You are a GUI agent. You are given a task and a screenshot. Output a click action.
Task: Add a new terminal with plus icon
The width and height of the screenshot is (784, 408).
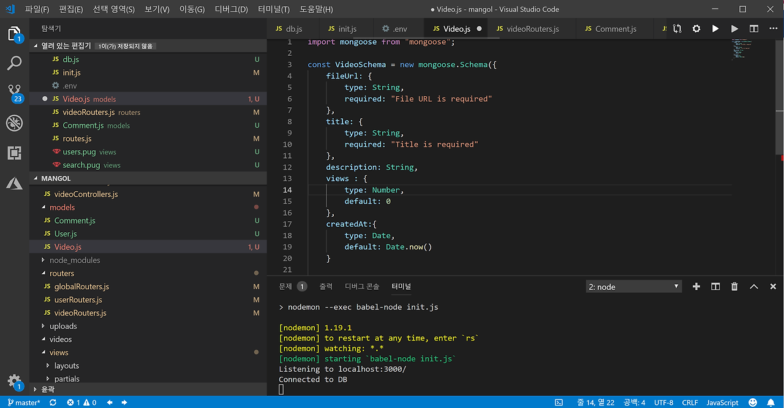pyautogui.click(x=696, y=287)
